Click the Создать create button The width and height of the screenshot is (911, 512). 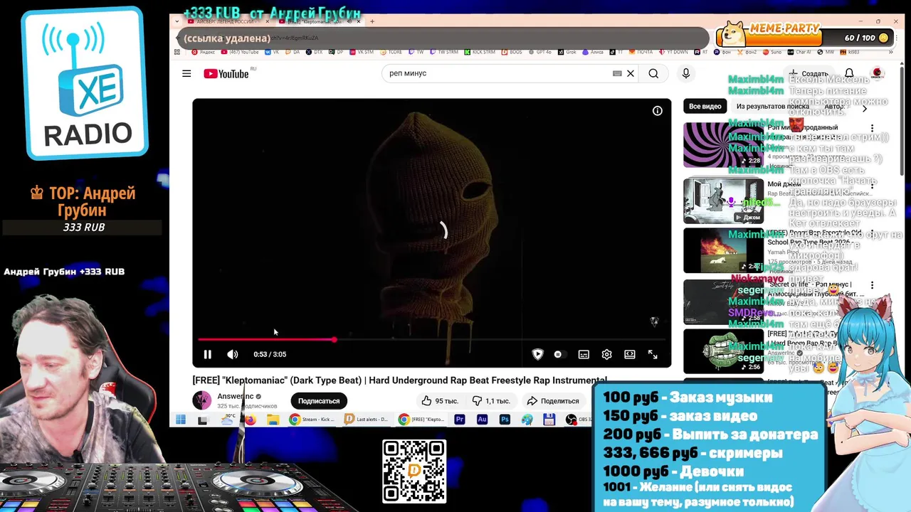(x=809, y=73)
